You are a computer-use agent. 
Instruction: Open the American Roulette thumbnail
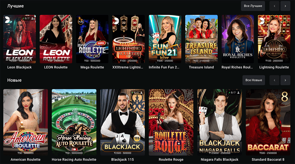tap(26, 122)
